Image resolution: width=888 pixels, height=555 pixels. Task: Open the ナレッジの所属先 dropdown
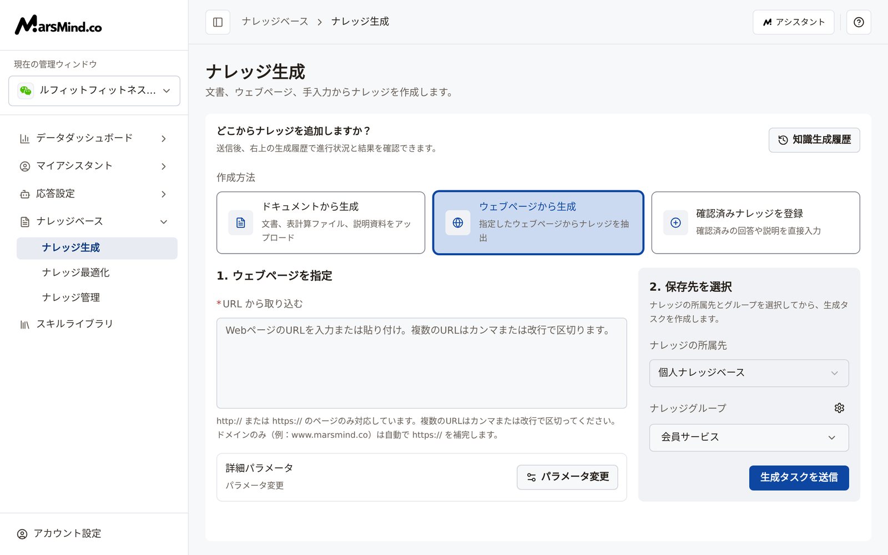pyautogui.click(x=749, y=373)
